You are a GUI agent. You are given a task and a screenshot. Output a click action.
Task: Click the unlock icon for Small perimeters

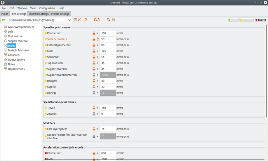pos(94,39)
